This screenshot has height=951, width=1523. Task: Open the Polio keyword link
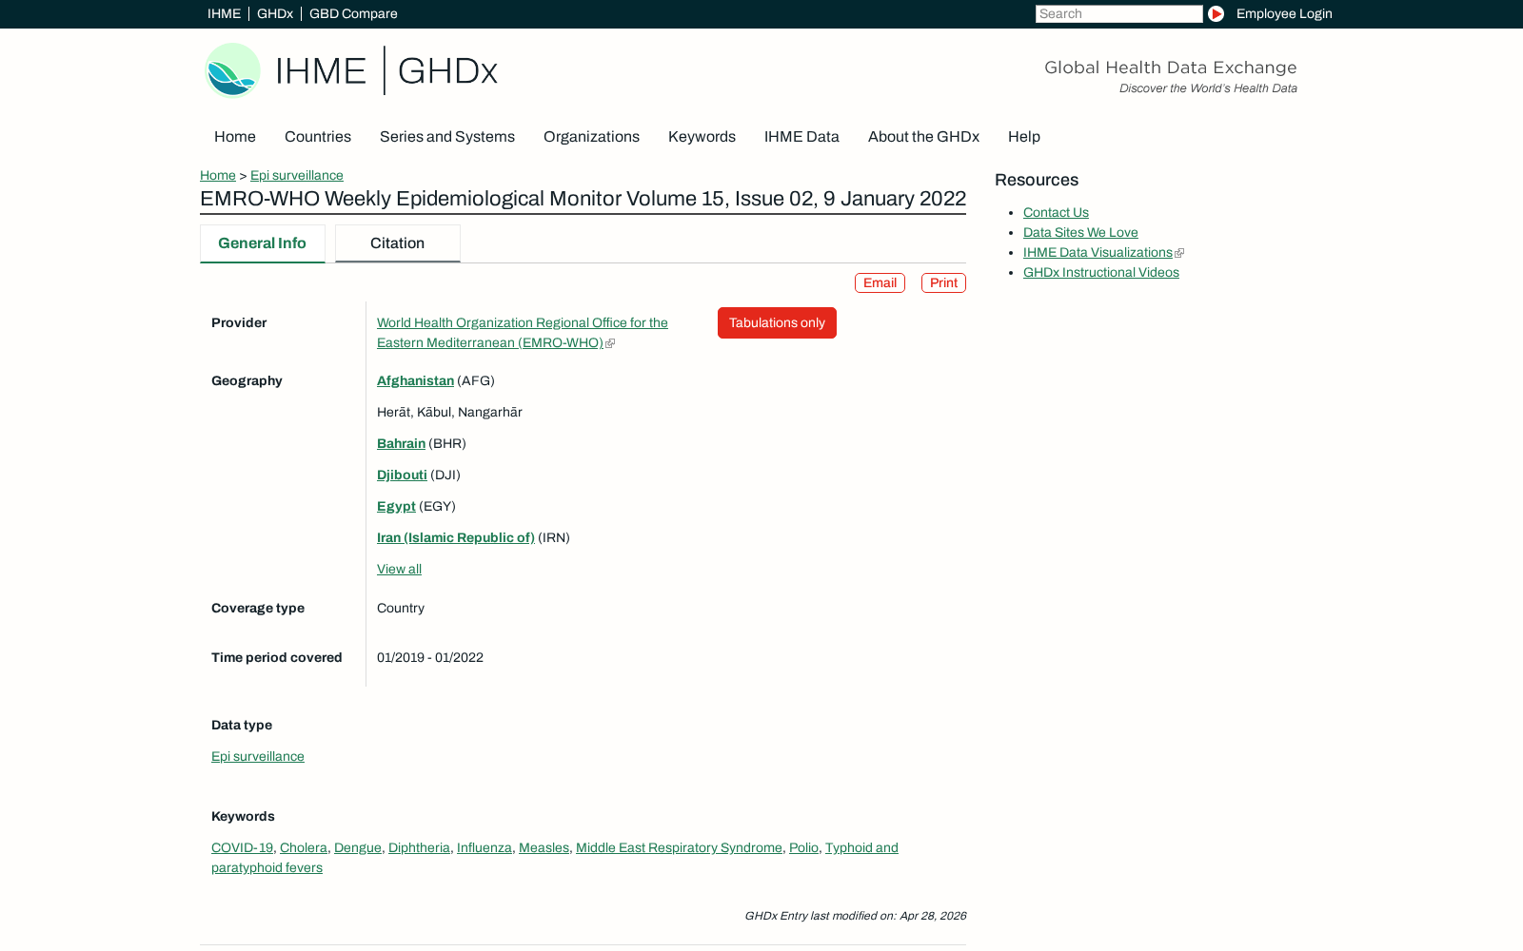coord(803,847)
